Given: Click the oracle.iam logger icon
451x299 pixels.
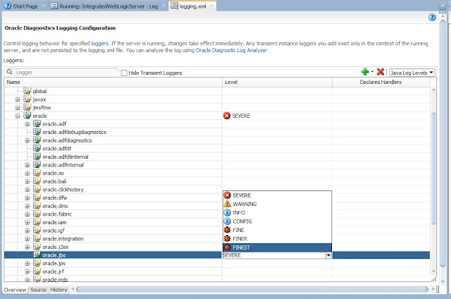Looking at the screenshot, I should pos(37,222).
